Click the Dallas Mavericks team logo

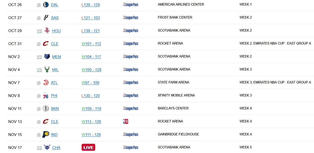point(46,5)
